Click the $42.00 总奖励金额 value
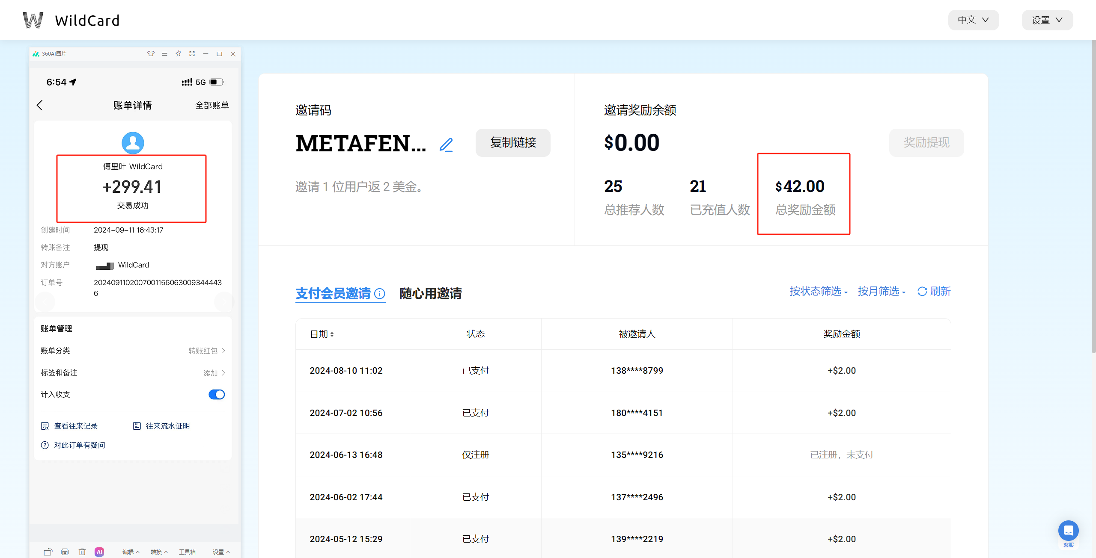Viewport: 1096px width, 558px height. click(800, 186)
